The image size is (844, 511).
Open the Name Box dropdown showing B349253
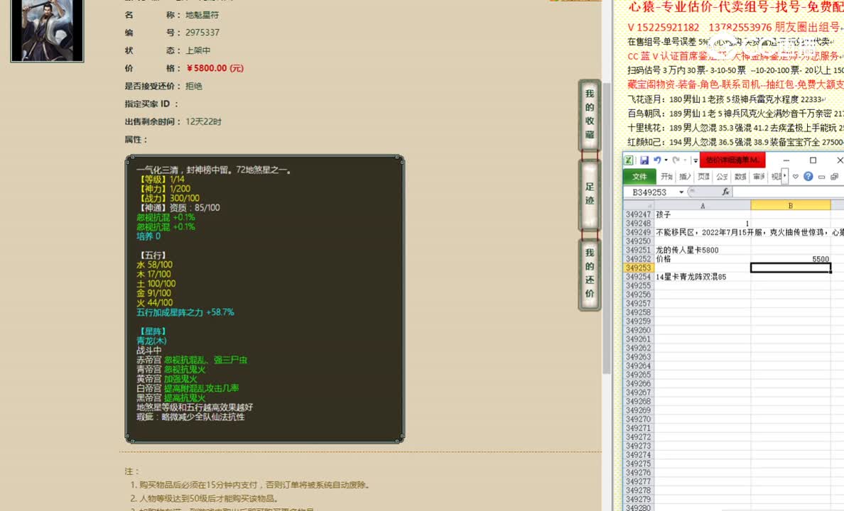[681, 191]
